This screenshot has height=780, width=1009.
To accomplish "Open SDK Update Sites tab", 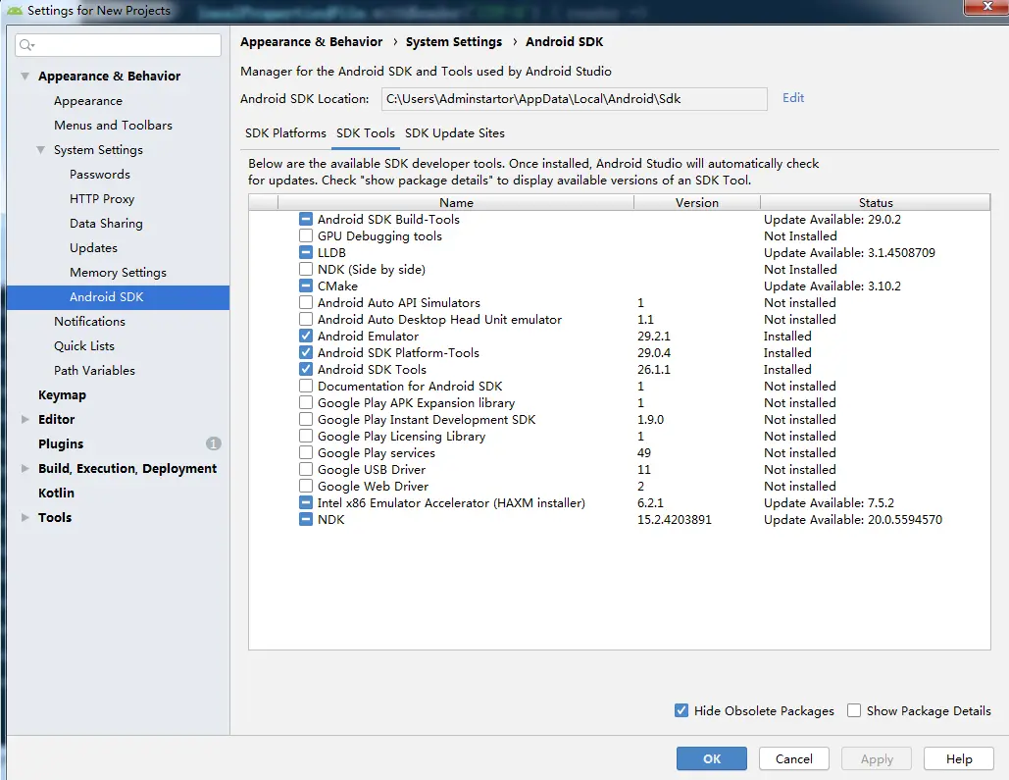I will pos(455,133).
